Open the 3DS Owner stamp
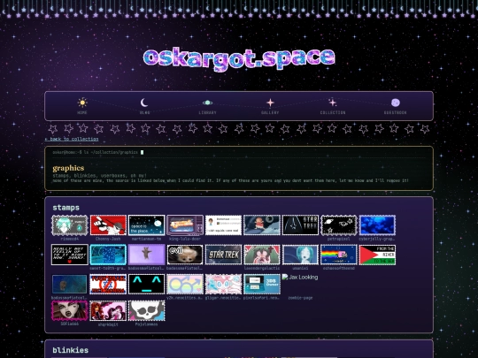 coord(261,284)
